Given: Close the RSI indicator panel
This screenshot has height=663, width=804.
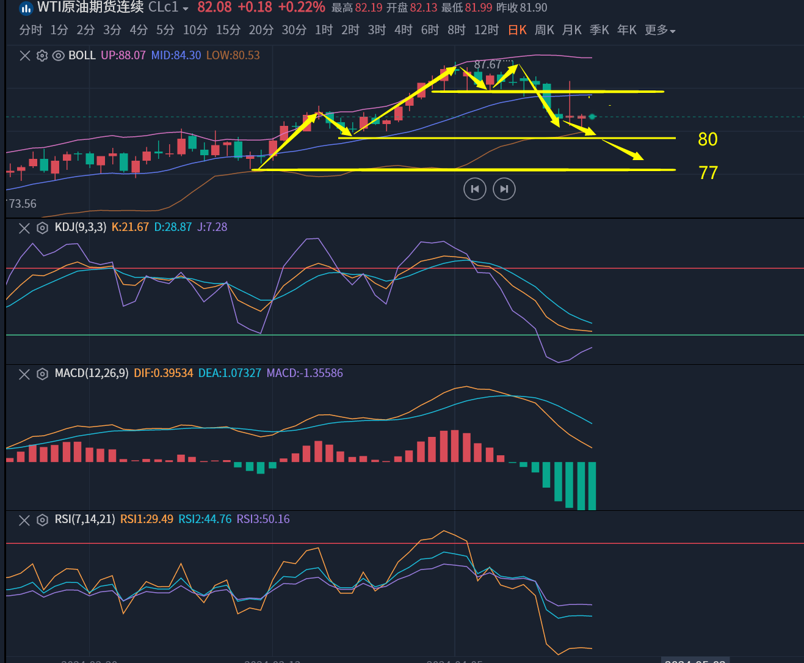Looking at the screenshot, I should coord(24,520).
